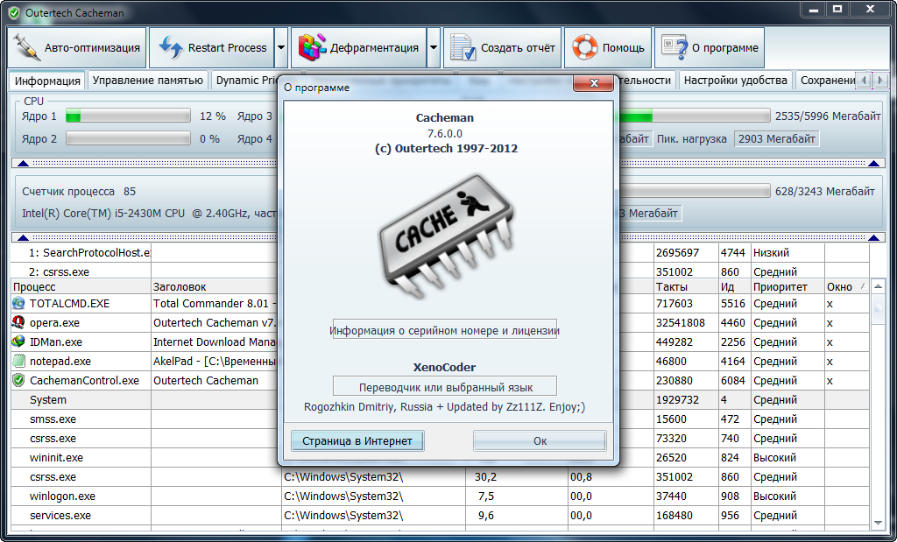Sort the list by Приоритет column header
The width and height of the screenshot is (897, 542).
[780, 286]
